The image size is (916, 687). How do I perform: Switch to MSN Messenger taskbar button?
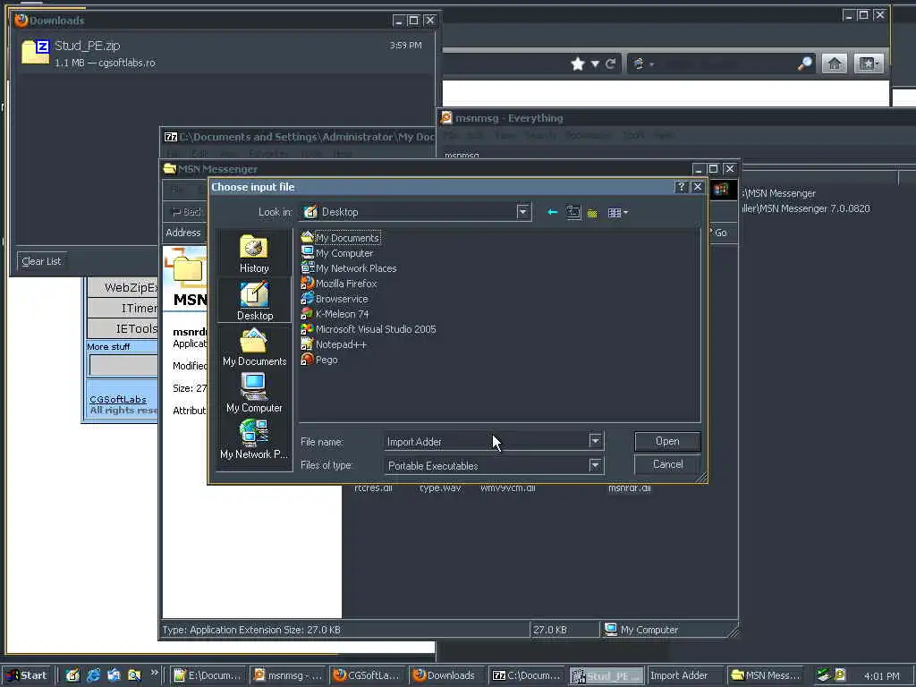[x=765, y=675]
